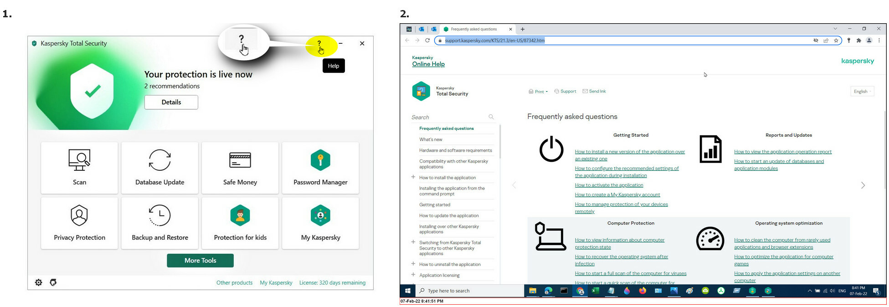Open the Privacy Protection tile

(x=79, y=223)
